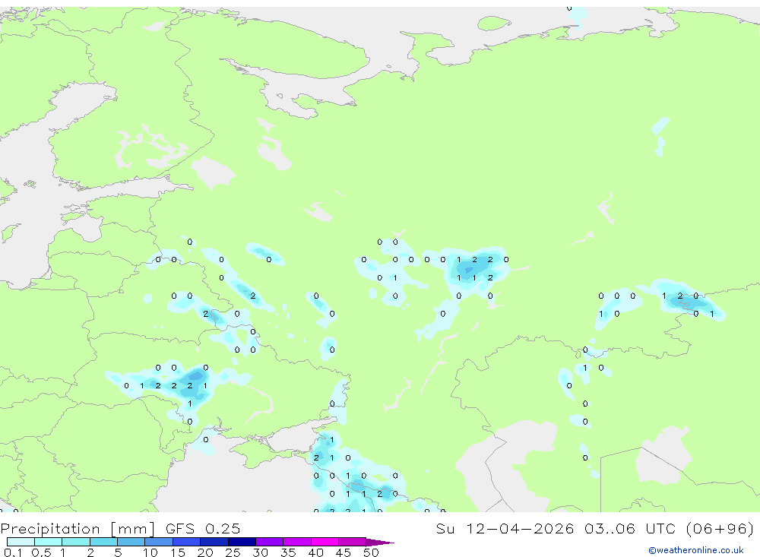760x557 pixels.
Task: Click the '35' legend scale label
Action: tap(288, 552)
